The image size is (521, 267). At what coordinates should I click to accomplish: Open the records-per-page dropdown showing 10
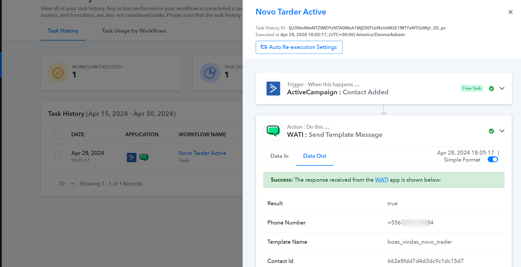(x=66, y=184)
